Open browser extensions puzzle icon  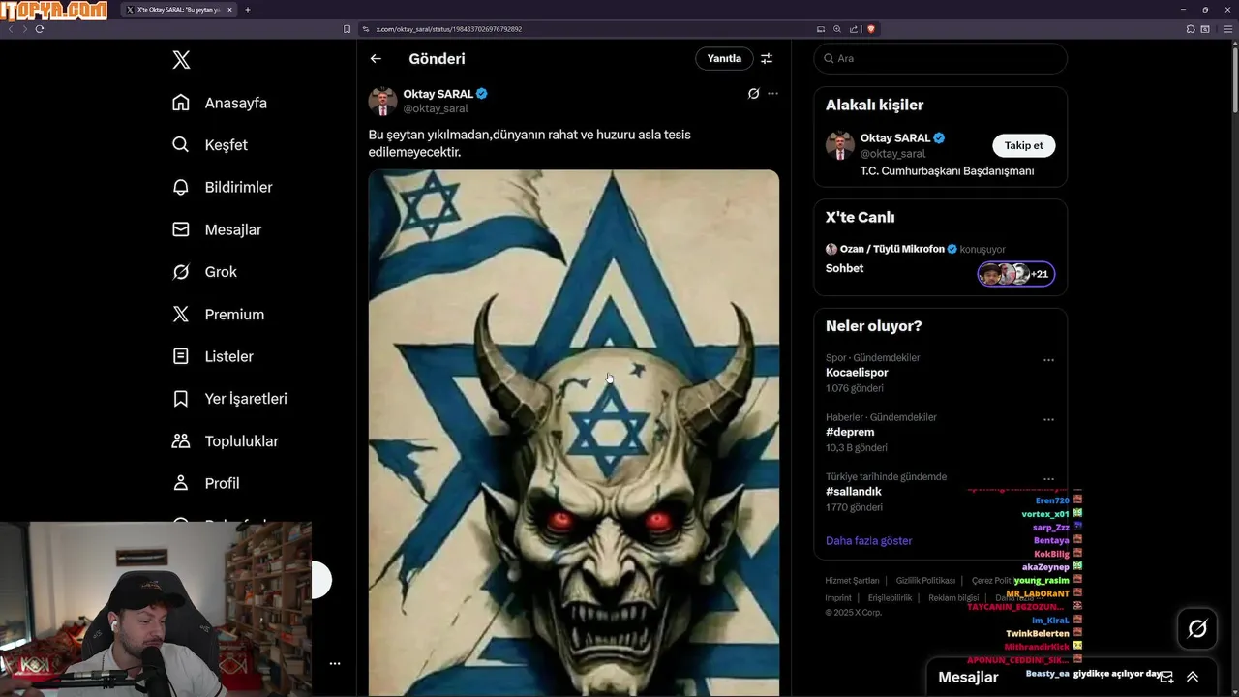[1191, 29]
